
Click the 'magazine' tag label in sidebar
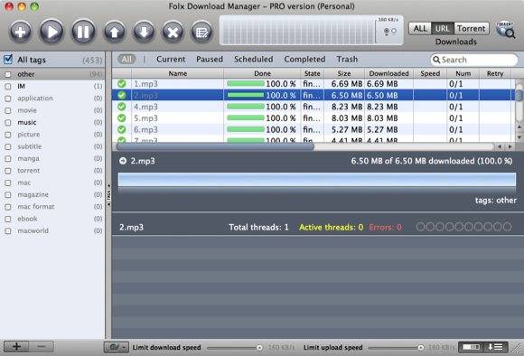33,194
